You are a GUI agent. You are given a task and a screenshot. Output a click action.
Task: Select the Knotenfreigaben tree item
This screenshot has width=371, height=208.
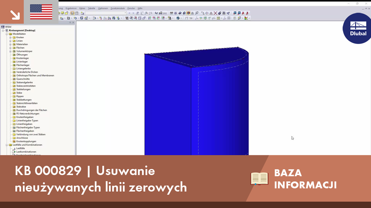[25, 117]
